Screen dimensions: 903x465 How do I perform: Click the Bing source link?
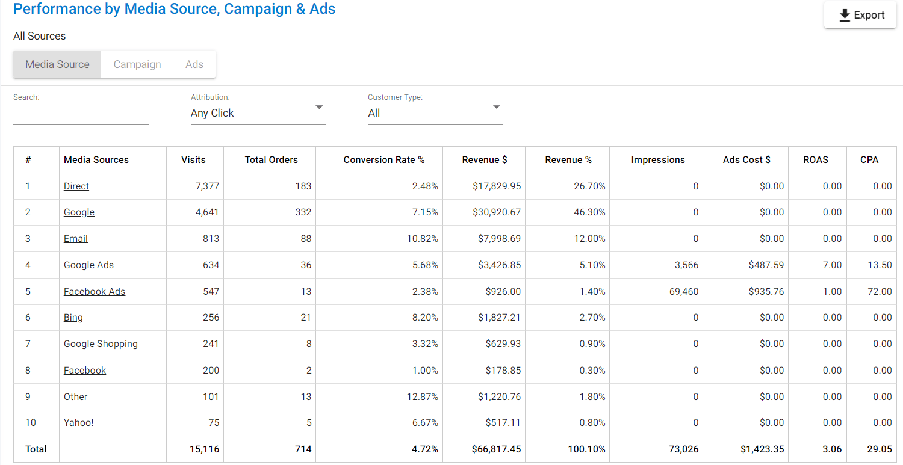tap(73, 318)
